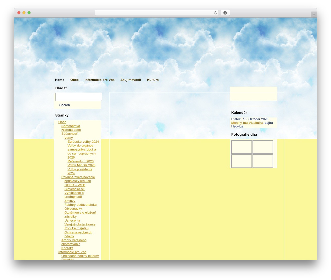Open Vyhlásenie o prístupnosti
Screen dimensions: 331x280
coord(74,195)
